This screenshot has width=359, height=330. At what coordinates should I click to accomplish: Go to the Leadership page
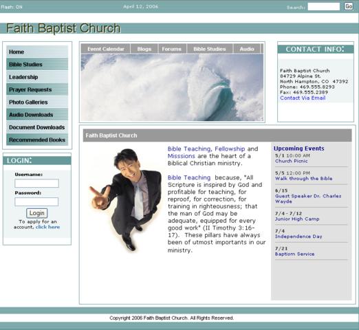pyautogui.click(x=37, y=77)
